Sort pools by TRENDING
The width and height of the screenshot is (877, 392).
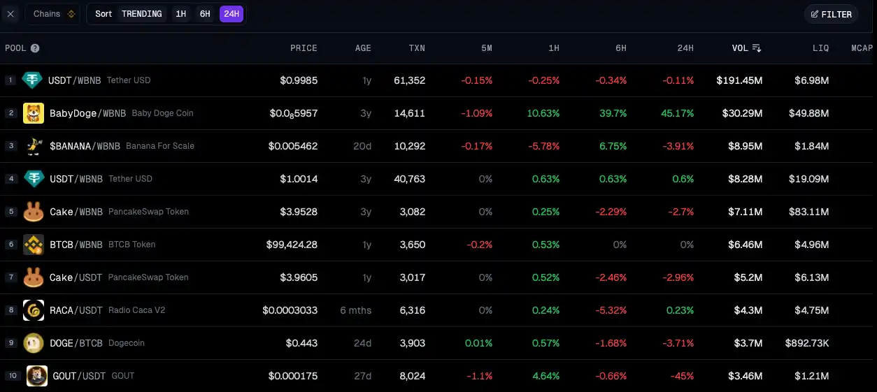[x=141, y=14]
